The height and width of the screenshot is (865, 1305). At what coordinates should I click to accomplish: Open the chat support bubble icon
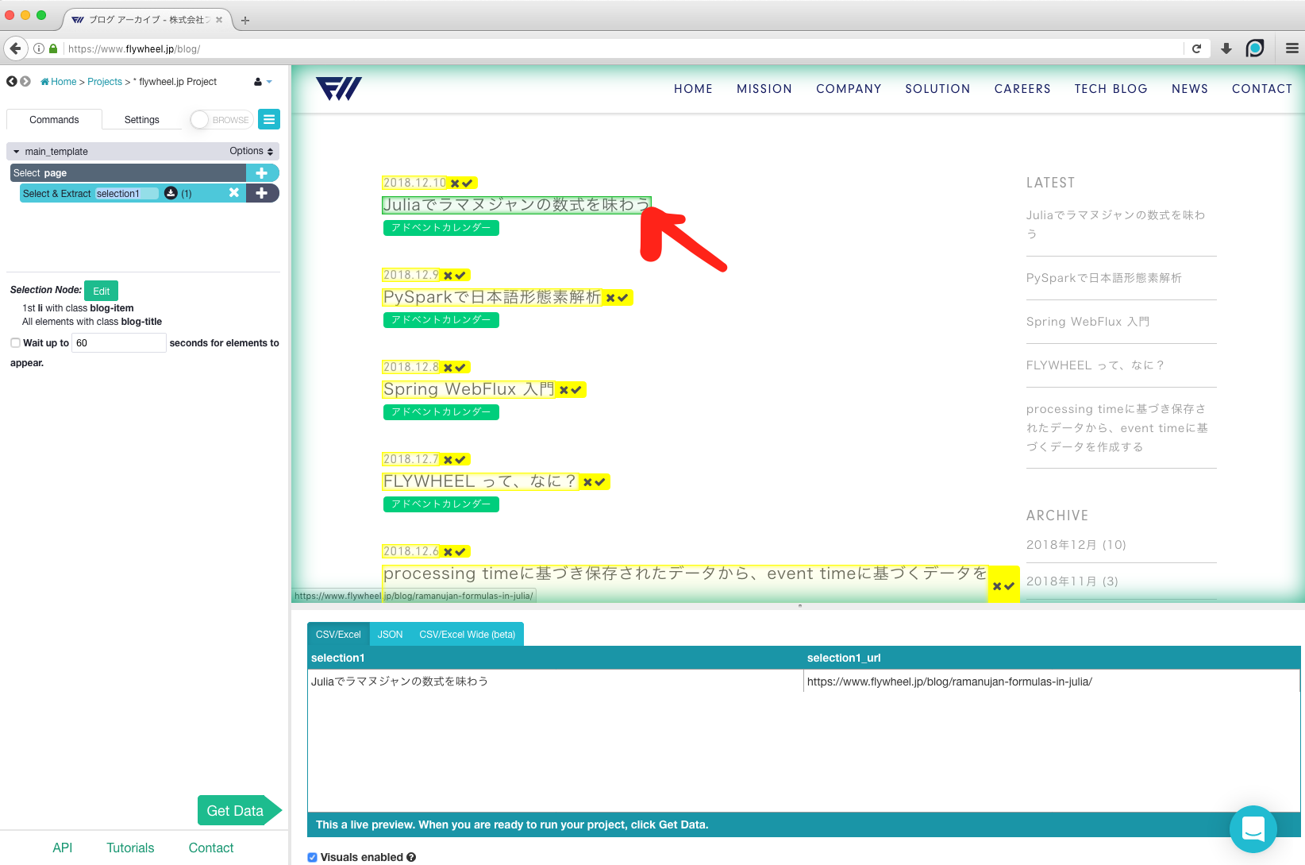1253,829
